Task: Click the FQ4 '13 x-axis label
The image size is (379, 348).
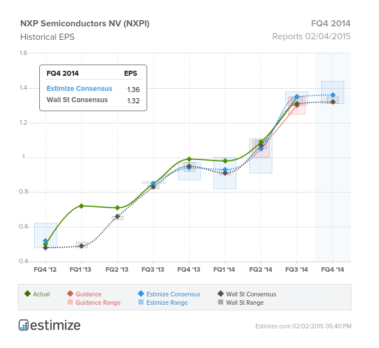Action: (189, 269)
